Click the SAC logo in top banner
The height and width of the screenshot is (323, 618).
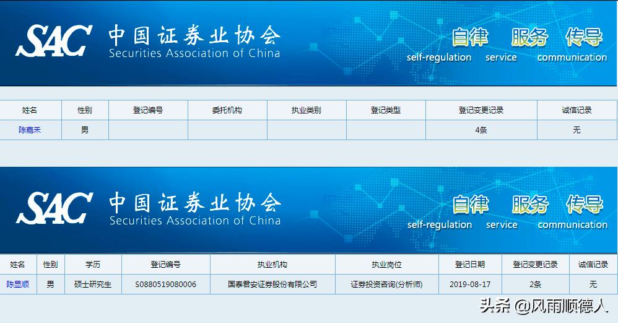point(54,41)
